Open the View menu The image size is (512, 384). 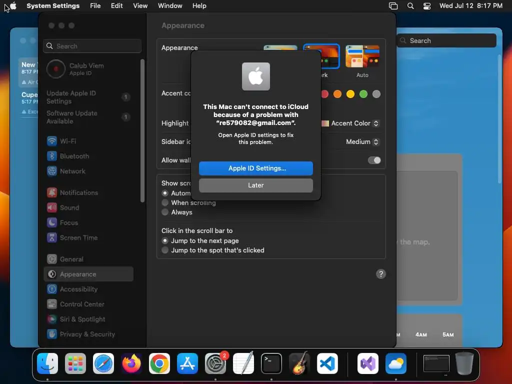pos(140,6)
